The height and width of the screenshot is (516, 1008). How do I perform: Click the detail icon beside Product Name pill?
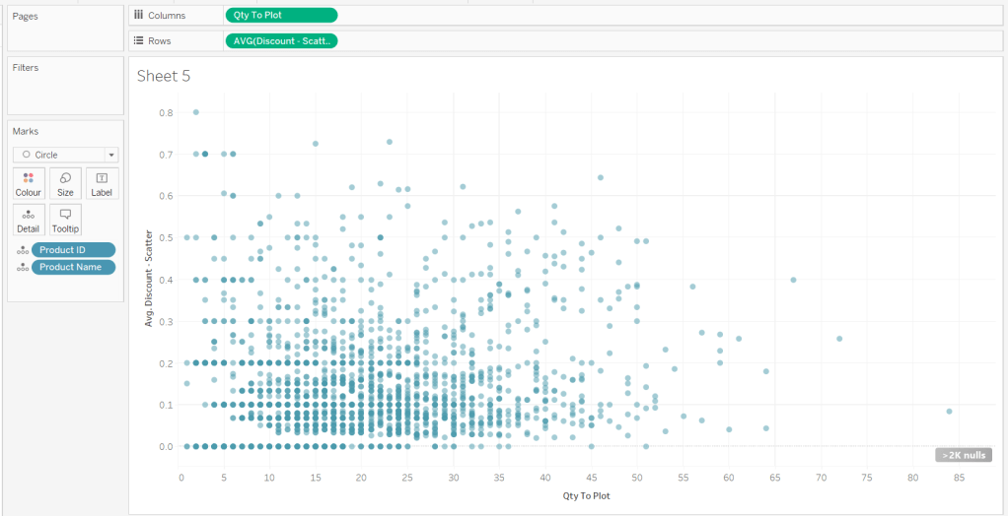22,268
